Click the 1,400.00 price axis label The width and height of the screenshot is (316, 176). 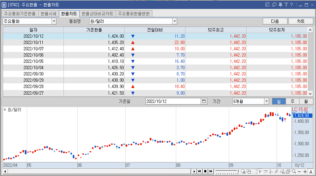click(302, 121)
